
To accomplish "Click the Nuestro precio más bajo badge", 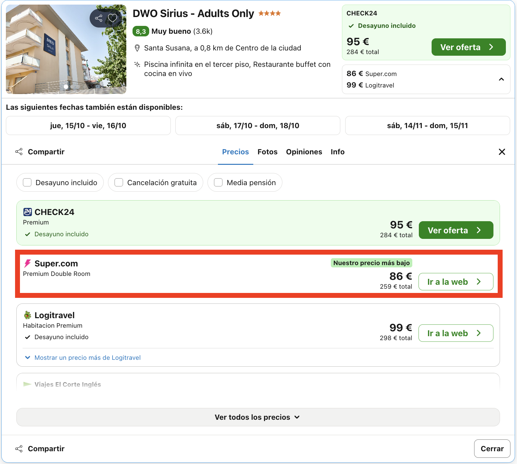I will (371, 263).
